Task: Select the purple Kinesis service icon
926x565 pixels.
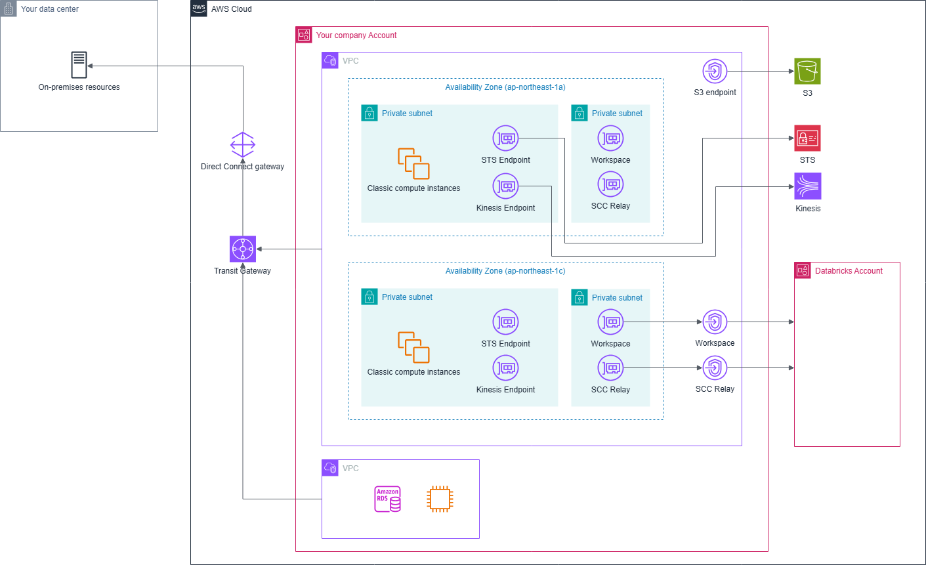Action: (808, 186)
